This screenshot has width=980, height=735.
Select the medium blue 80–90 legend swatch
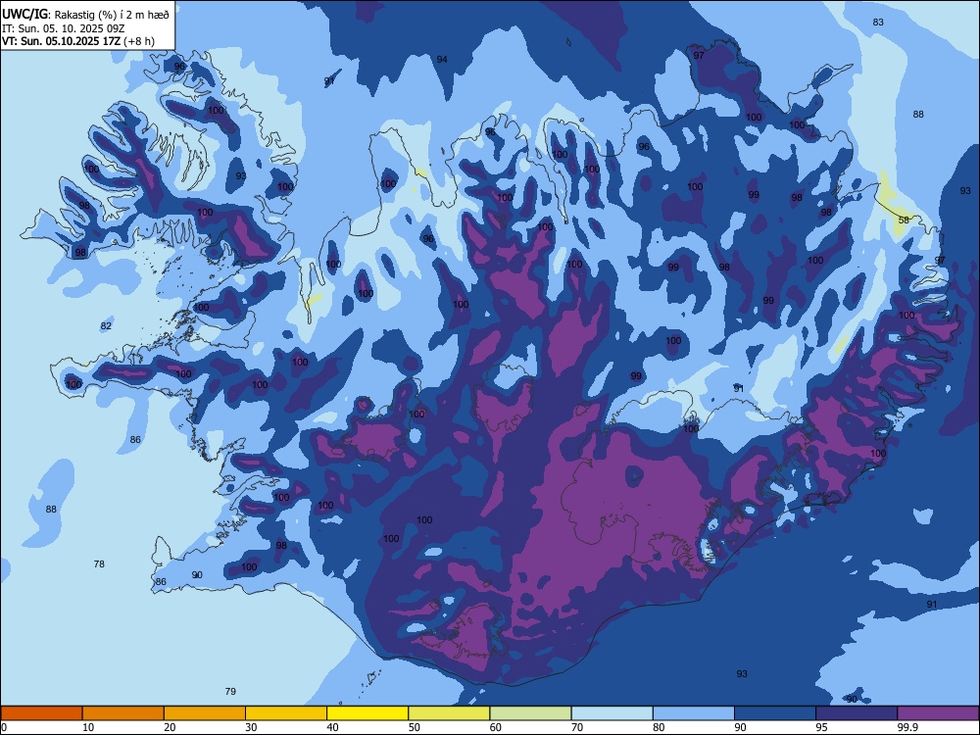pyautogui.click(x=694, y=713)
